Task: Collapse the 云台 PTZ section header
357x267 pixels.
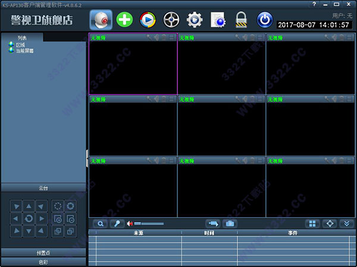Action: (x=43, y=188)
